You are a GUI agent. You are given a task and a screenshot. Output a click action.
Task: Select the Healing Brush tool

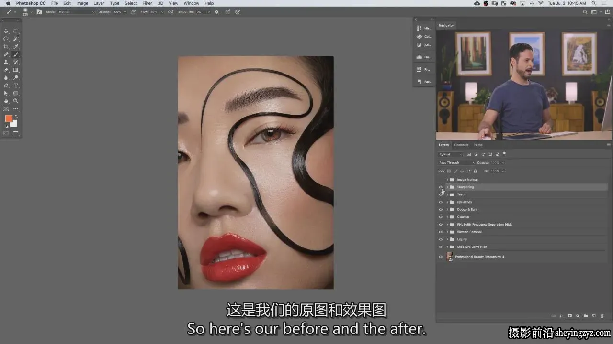(x=6, y=54)
